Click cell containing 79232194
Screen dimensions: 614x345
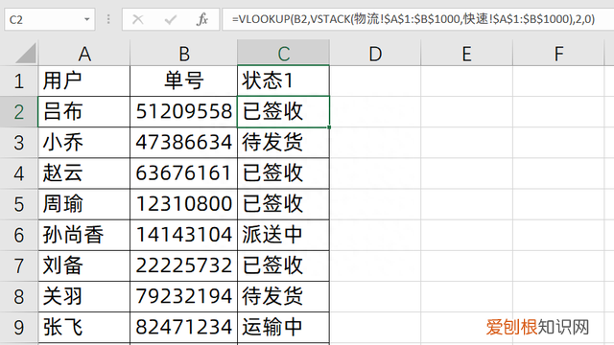tap(183, 296)
